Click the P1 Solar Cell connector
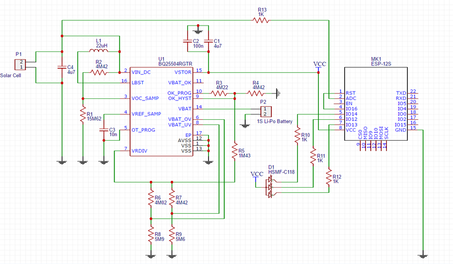The image size is (453, 264). (20, 64)
